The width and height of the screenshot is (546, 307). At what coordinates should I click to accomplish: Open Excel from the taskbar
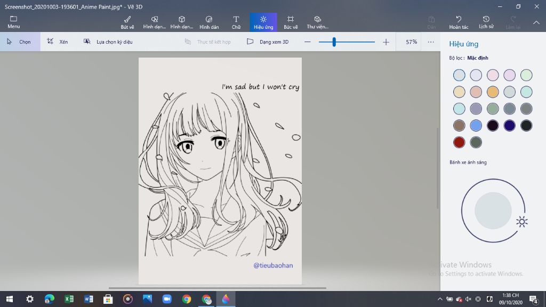click(69, 299)
